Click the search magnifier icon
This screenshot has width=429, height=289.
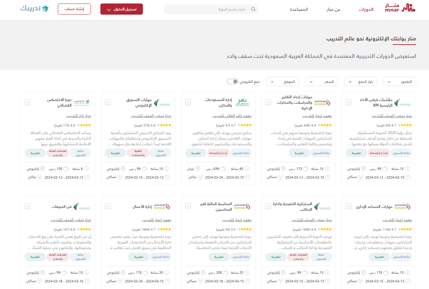click(x=253, y=9)
